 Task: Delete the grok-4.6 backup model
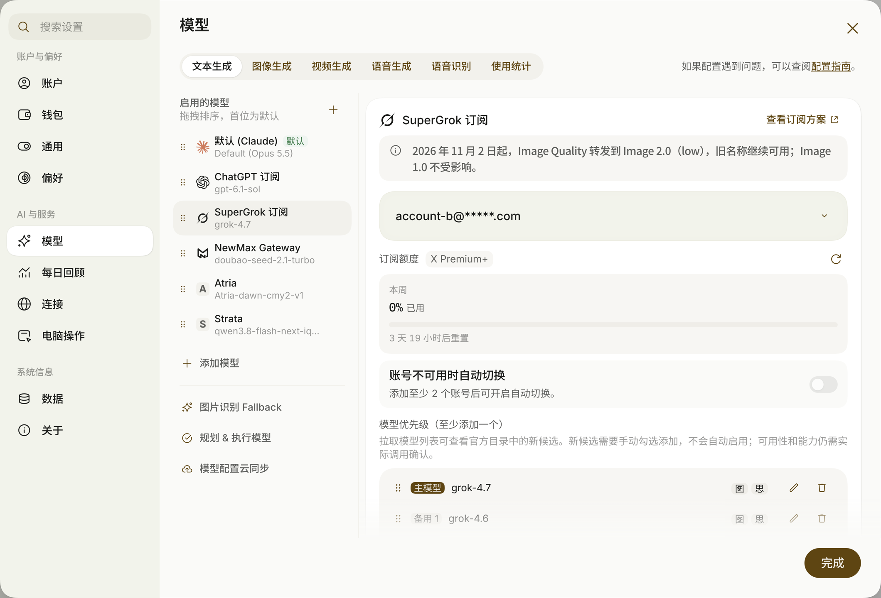pyautogui.click(x=822, y=518)
